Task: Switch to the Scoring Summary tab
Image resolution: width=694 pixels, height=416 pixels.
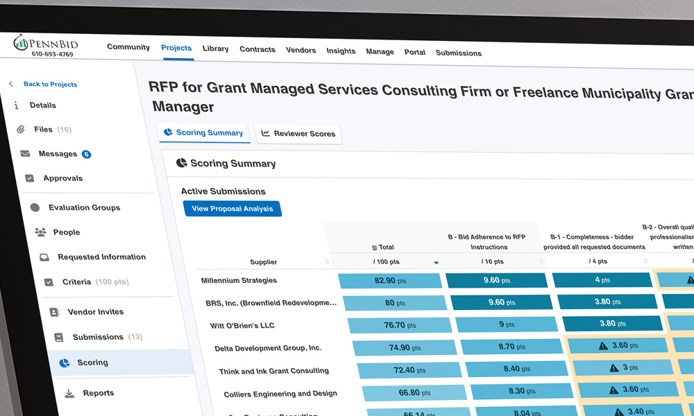Action: 204,132
